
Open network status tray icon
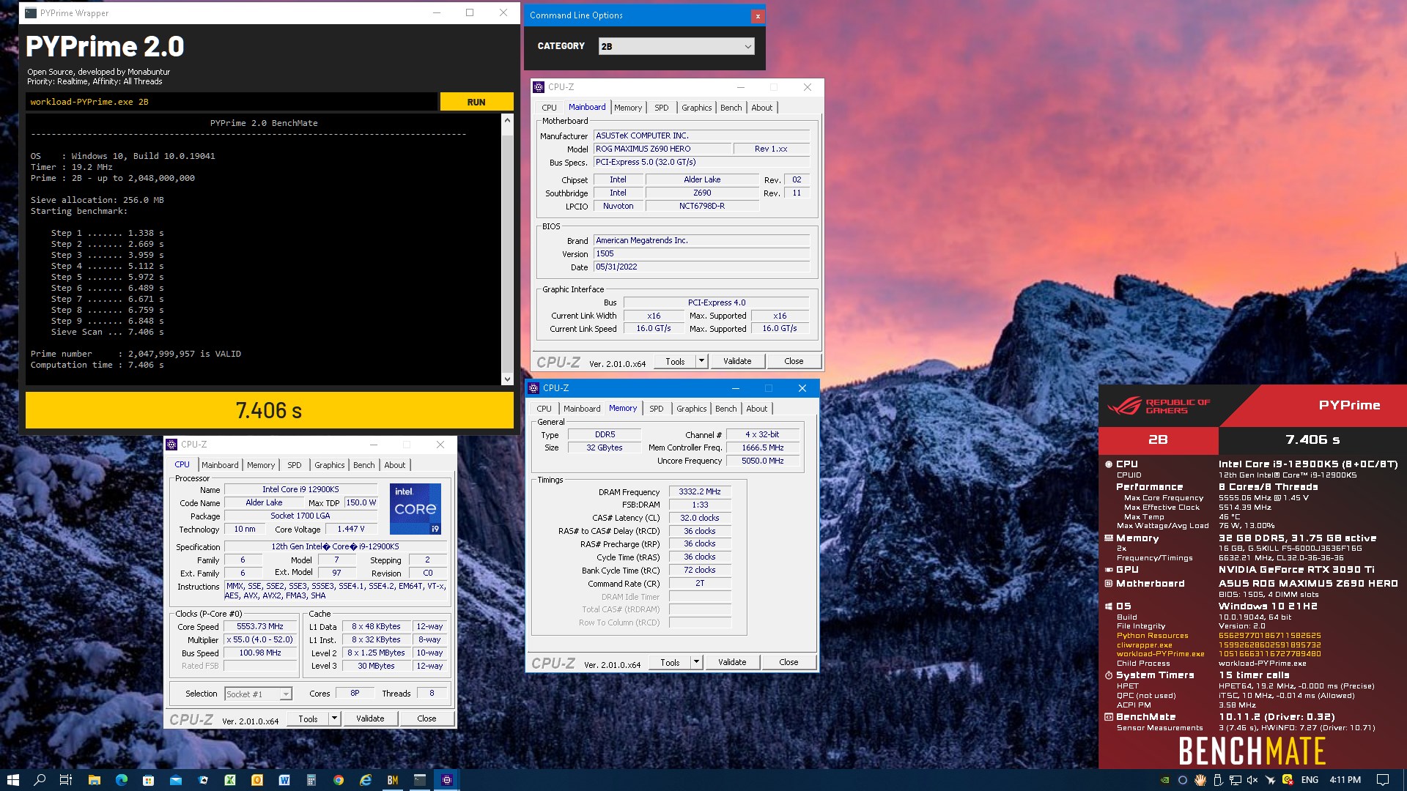(1236, 780)
